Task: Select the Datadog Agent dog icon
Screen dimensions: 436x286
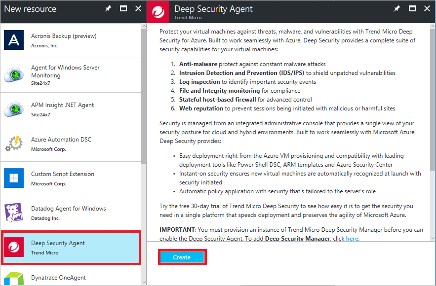Action: (x=14, y=213)
